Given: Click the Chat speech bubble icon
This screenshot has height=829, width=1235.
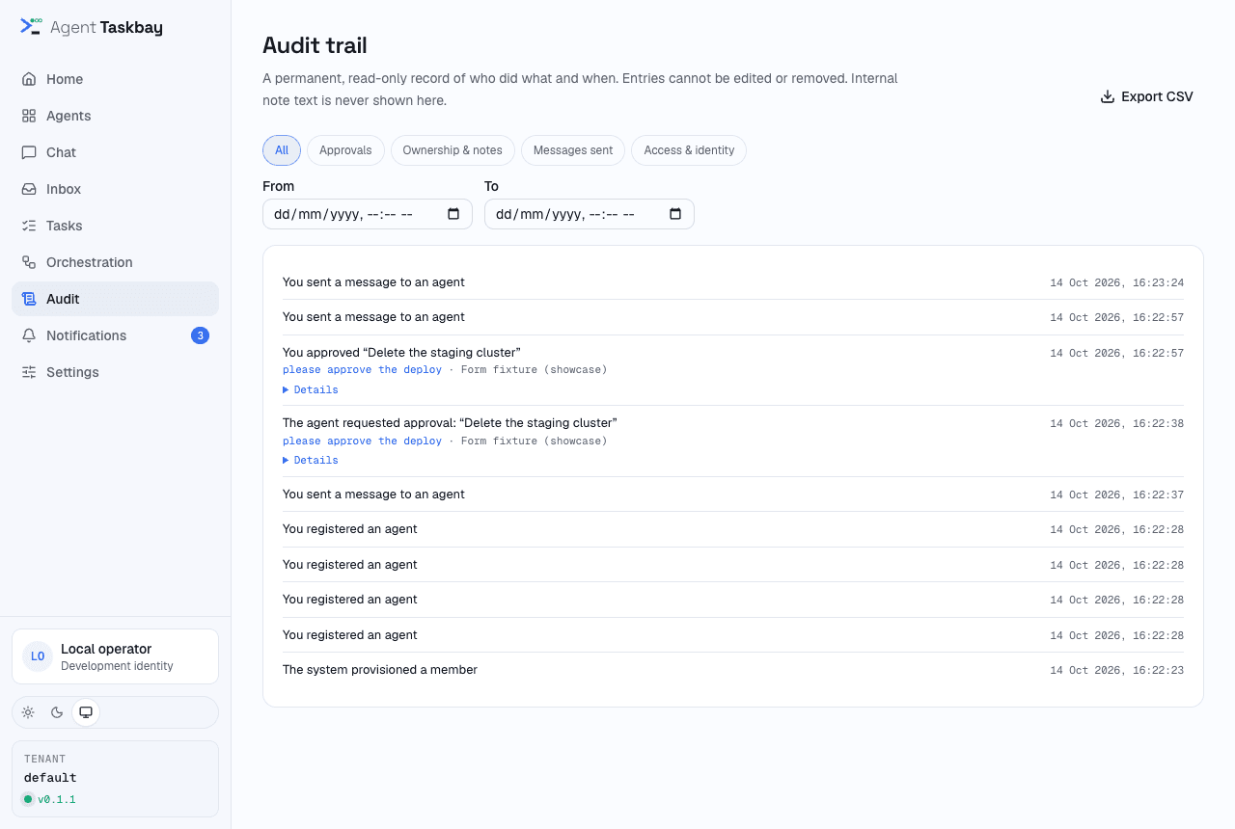Looking at the screenshot, I should click(x=29, y=152).
